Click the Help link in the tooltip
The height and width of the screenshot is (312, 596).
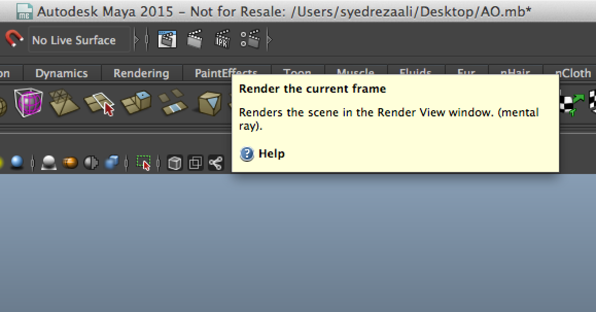tap(271, 153)
